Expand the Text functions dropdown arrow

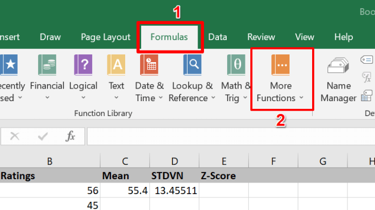(x=116, y=97)
